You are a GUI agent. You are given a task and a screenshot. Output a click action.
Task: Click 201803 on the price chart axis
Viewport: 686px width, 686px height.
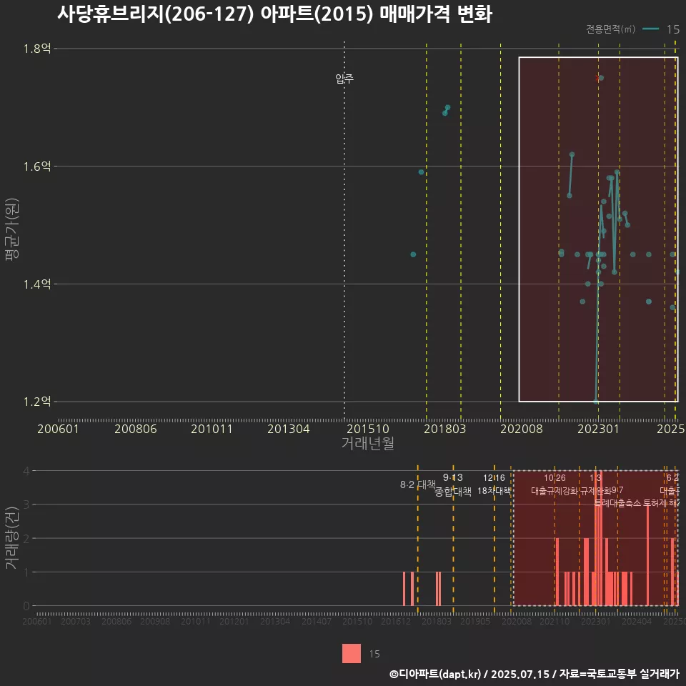click(445, 429)
